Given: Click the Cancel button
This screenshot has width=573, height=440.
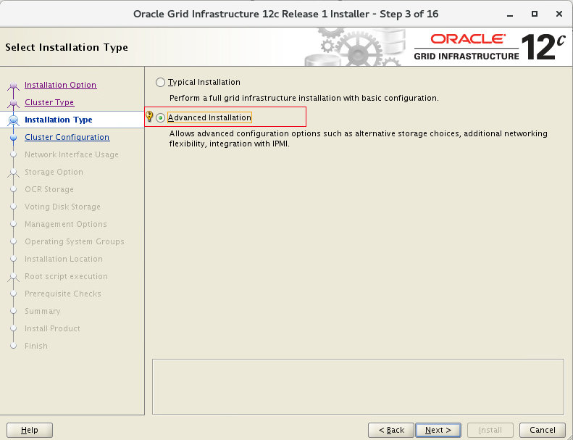Looking at the screenshot, I should (x=543, y=430).
